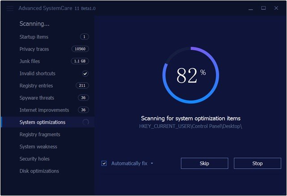Stop the scan

click(257, 163)
